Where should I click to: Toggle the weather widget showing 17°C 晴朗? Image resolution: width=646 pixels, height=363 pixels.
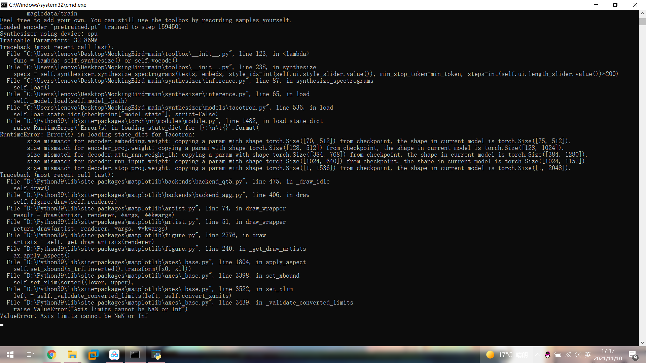(505, 355)
